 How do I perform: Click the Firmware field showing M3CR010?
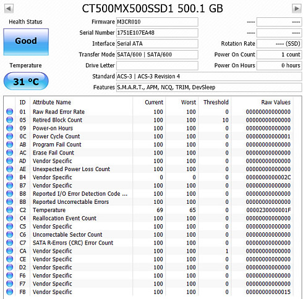click(x=157, y=22)
